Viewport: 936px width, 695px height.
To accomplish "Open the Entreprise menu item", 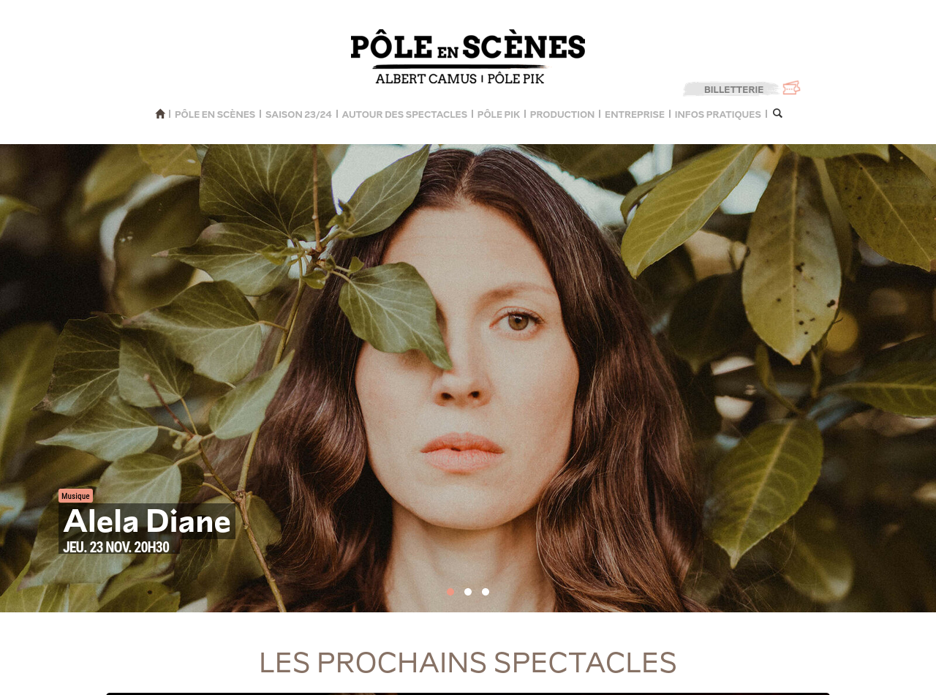I will pos(635,114).
